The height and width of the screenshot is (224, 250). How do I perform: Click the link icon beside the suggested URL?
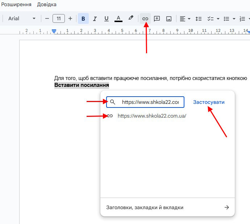click(110, 116)
